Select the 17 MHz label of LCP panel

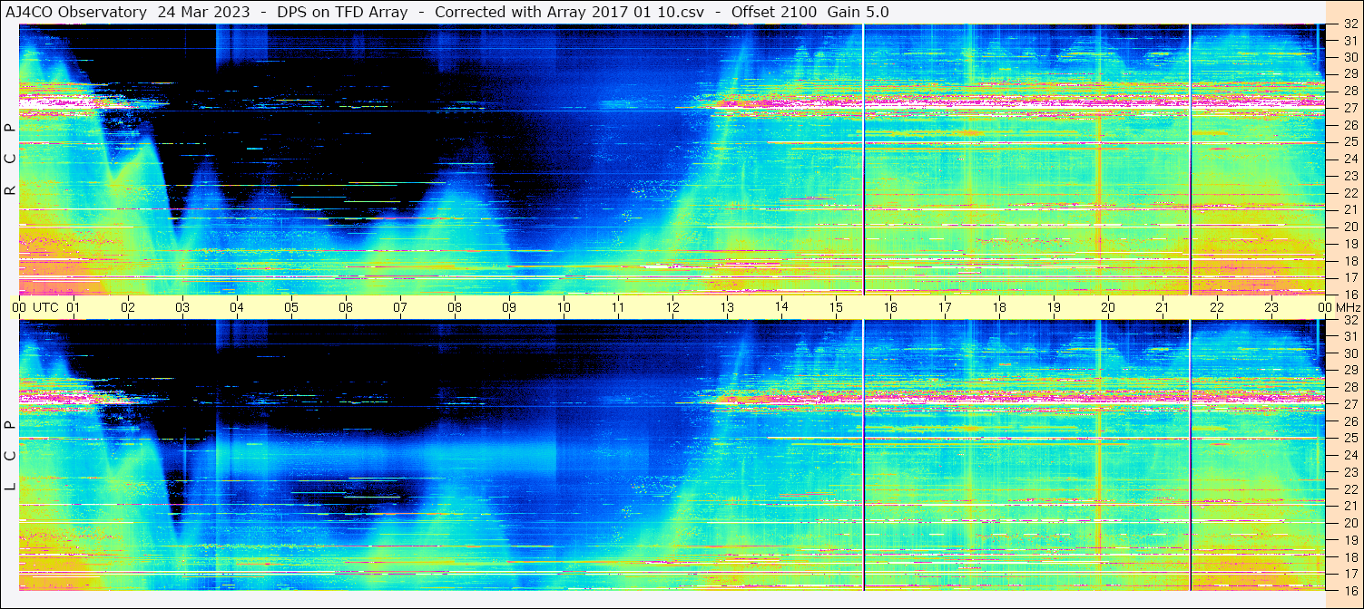point(1350,574)
